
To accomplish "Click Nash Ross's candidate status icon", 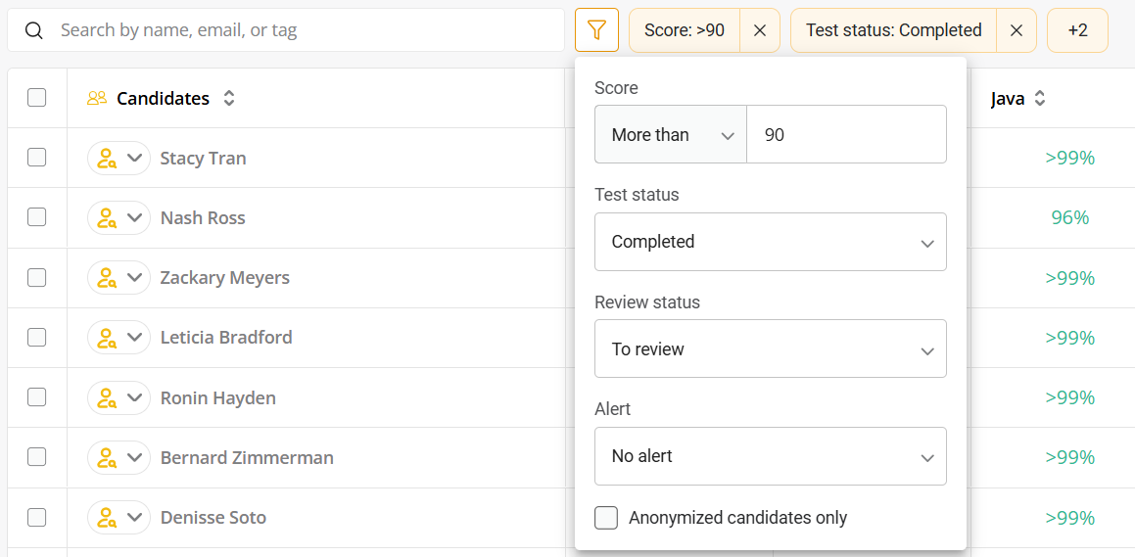I will coord(107,218).
